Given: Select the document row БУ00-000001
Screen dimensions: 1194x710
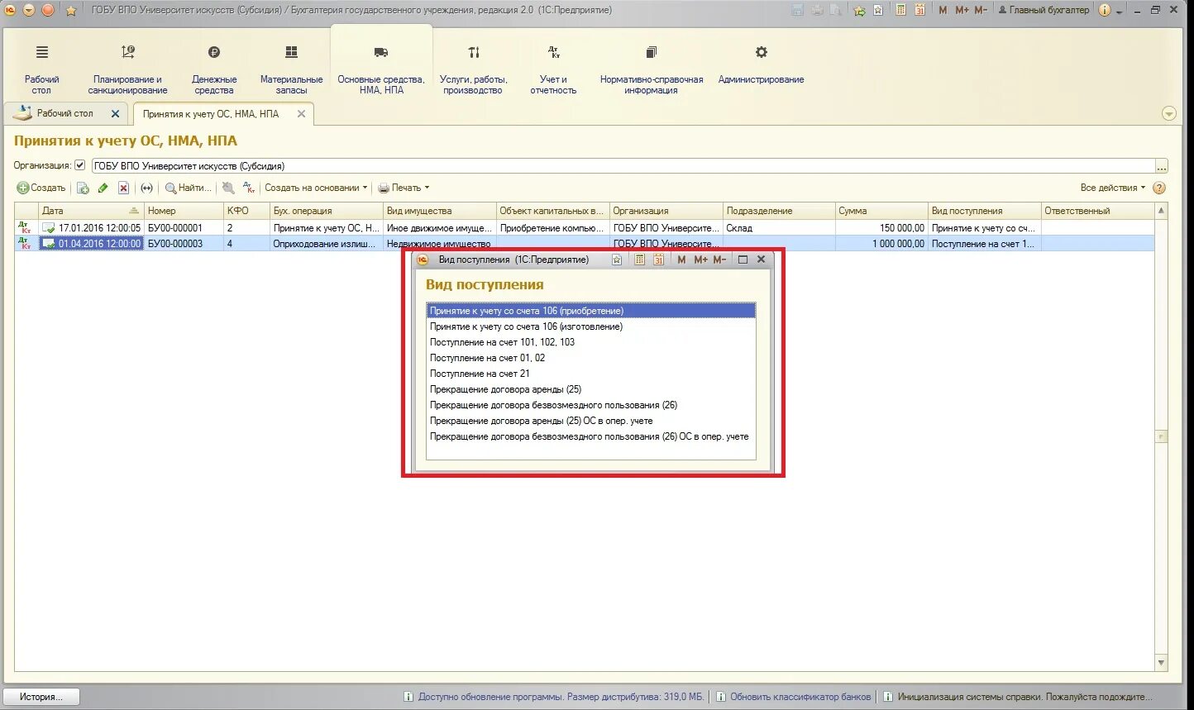Looking at the screenshot, I should tap(585, 227).
